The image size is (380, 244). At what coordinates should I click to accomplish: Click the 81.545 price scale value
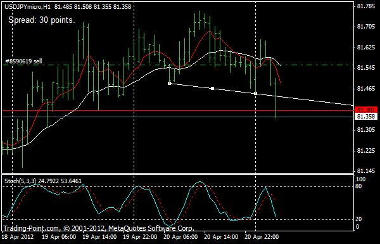pyautogui.click(x=366, y=68)
